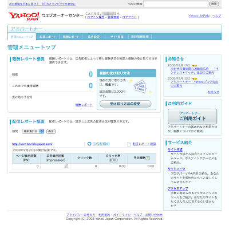Switch to the 報酬レポート tab
The image size is (229, 225).
click(x=71, y=37)
